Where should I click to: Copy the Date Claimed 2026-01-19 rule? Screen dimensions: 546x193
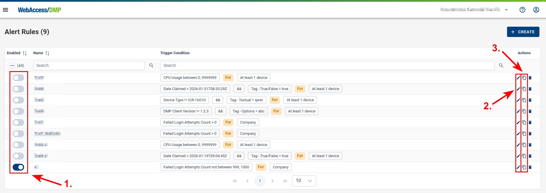(x=524, y=156)
